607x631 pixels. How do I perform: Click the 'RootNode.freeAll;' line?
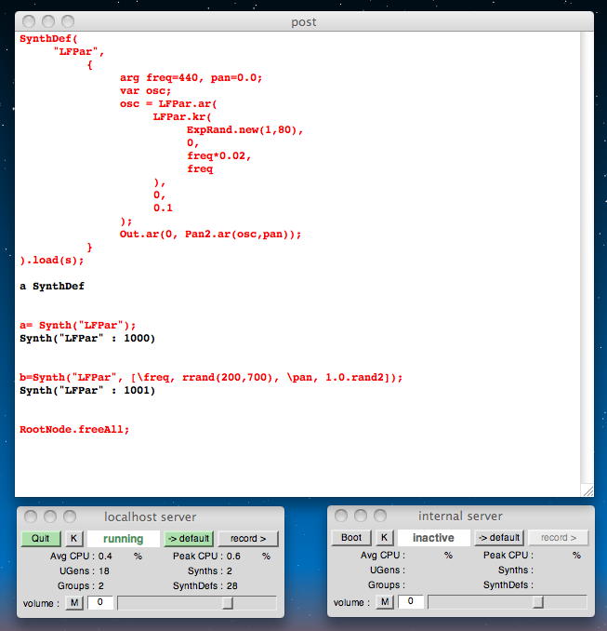[x=74, y=429]
